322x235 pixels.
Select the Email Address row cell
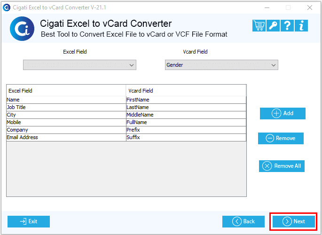66,137
